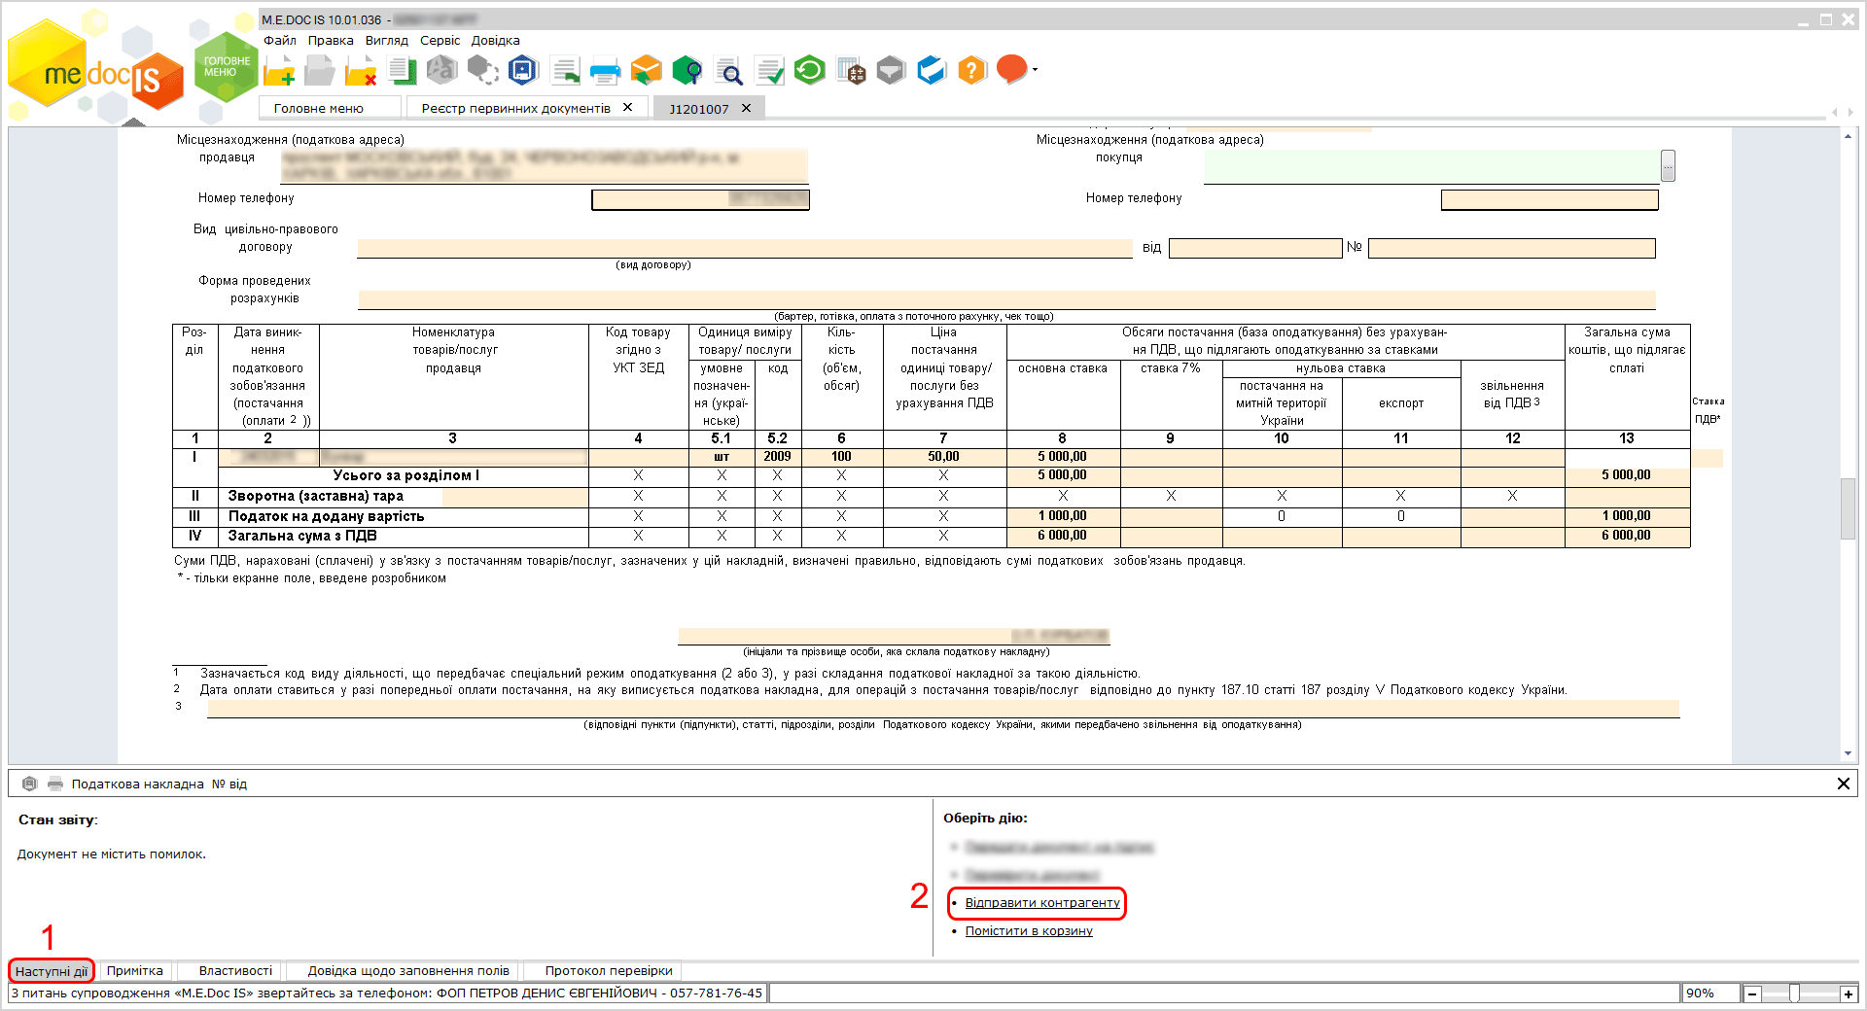Screen dimensions: 1867x1011
Task: Click the orange envelope send icon
Action: coord(647,70)
